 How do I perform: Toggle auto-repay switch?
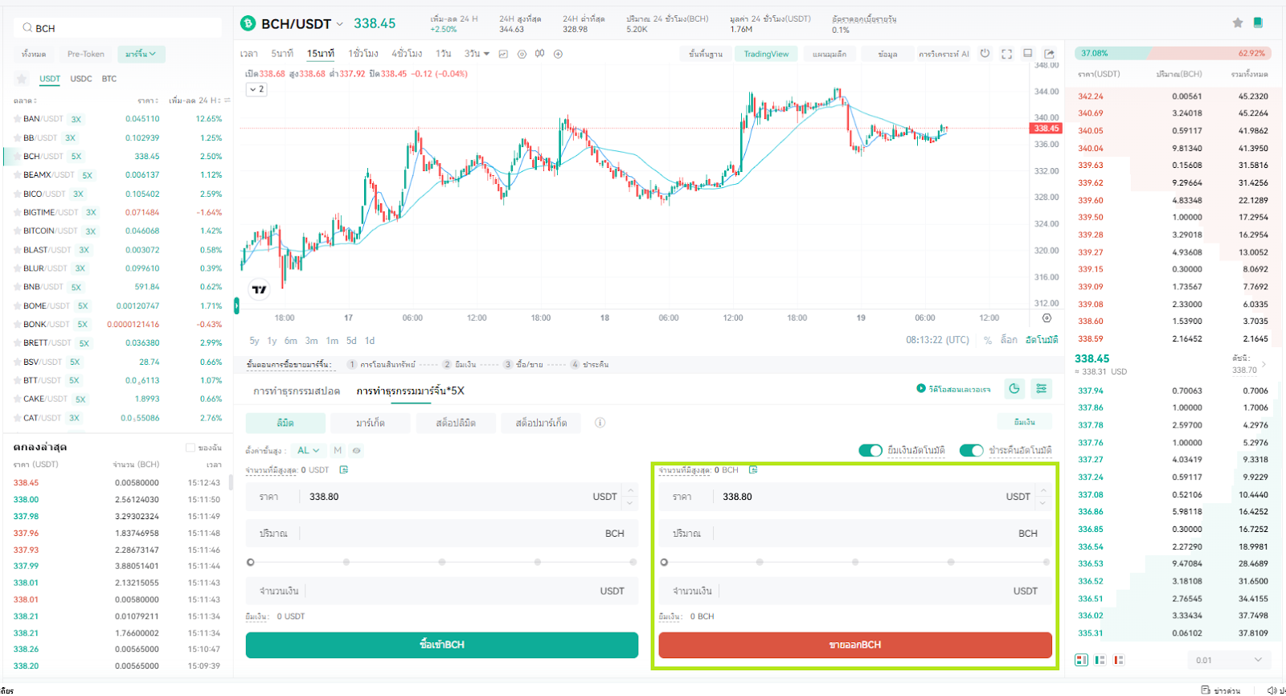tap(972, 450)
